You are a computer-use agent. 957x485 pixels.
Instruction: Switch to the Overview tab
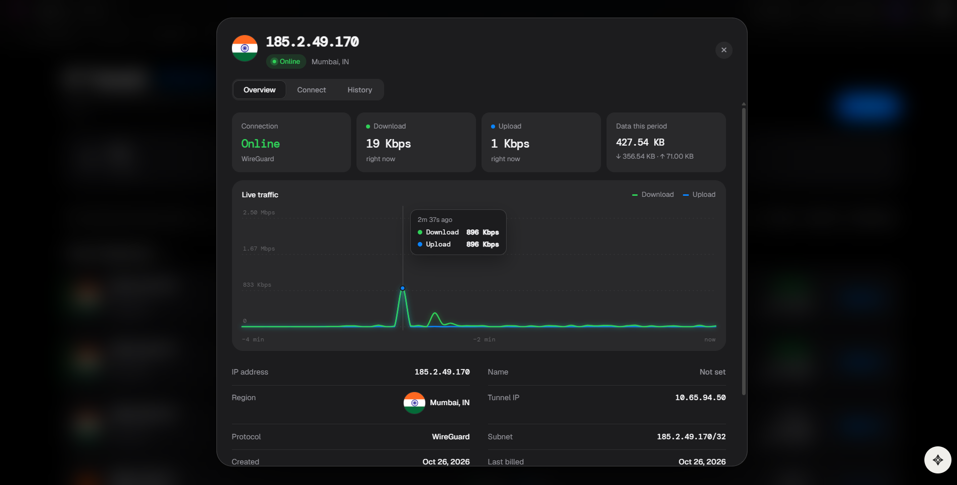pos(260,90)
